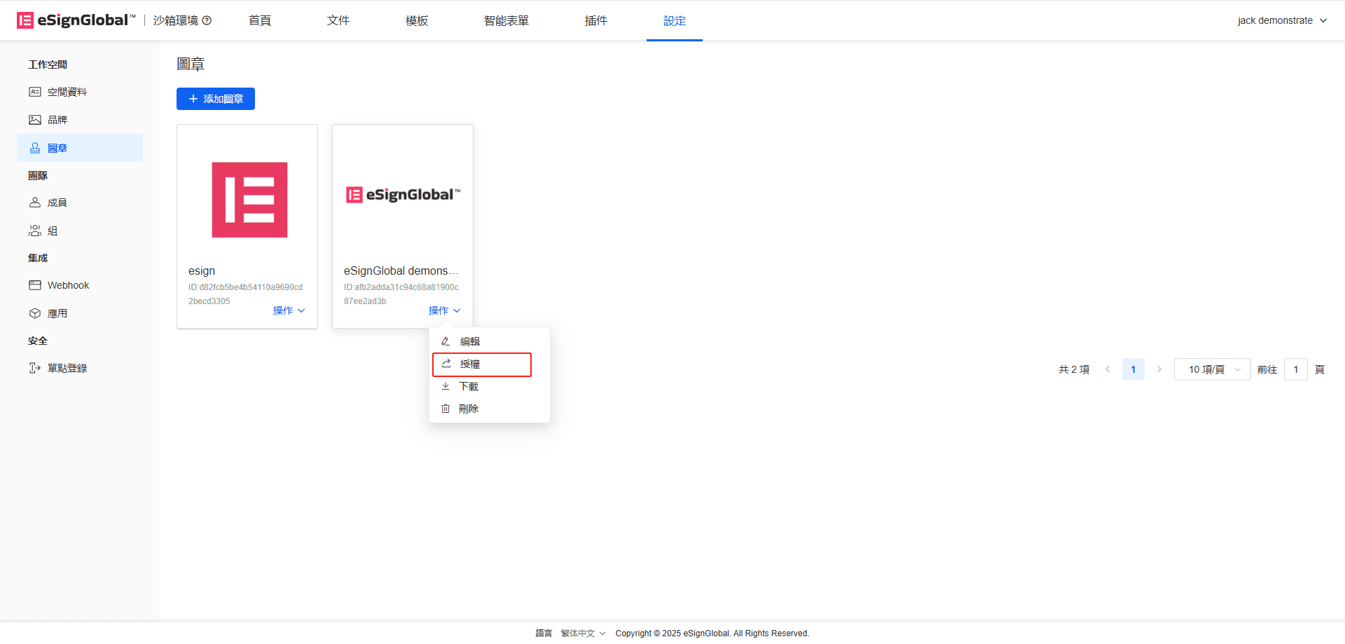Image resolution: width=1345 pixels, height=644 pixels.
Task: Open the 10 項/頁 page size dropdown
Action: coord(1213,369)
